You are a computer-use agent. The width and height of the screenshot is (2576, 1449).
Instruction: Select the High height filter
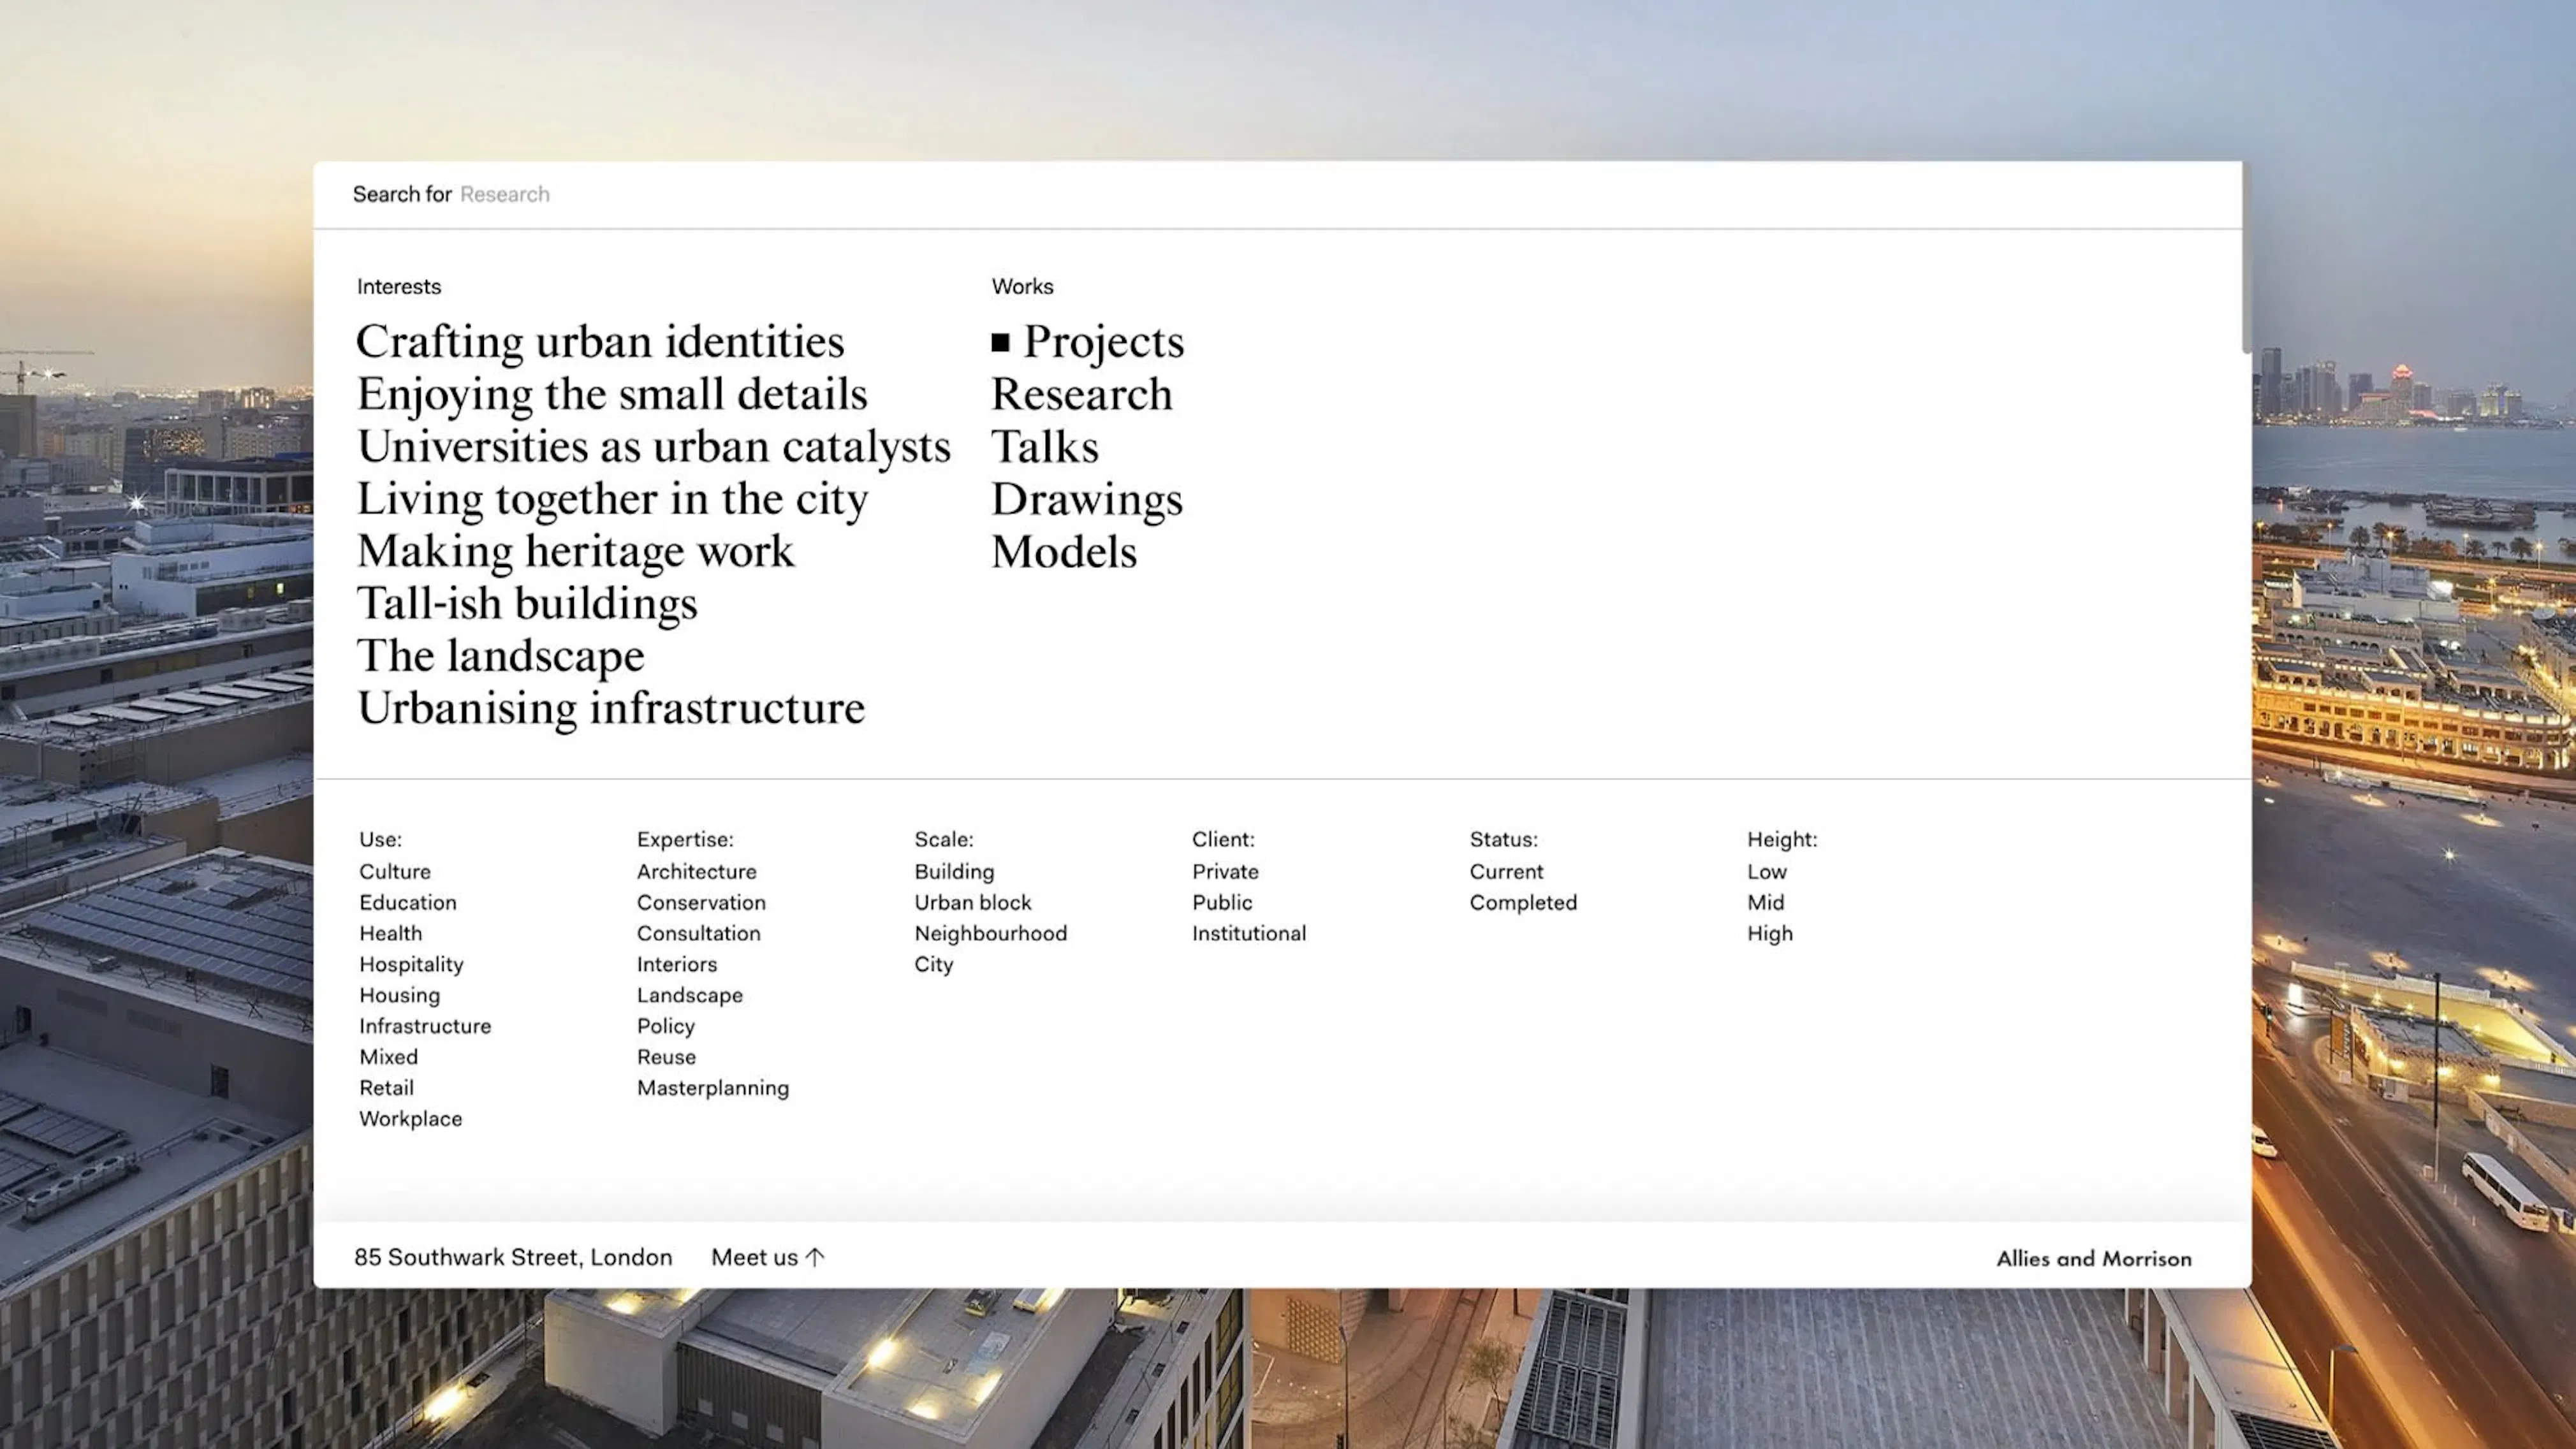[x=1769, y=933]
